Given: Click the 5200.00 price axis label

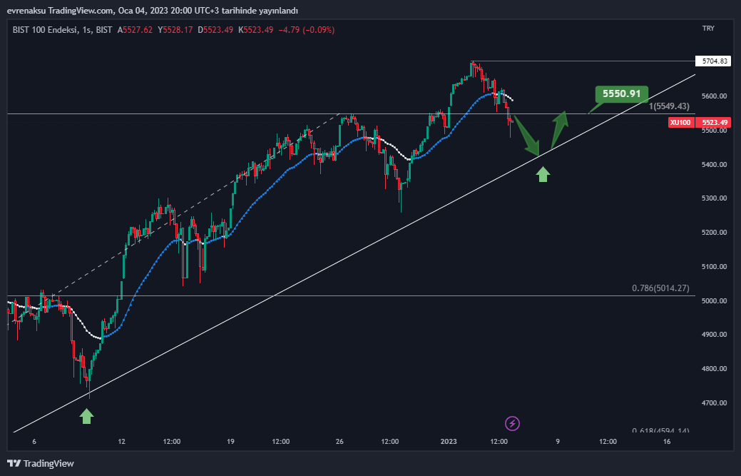Looking at the screenshot, I should tap(714, 232).
